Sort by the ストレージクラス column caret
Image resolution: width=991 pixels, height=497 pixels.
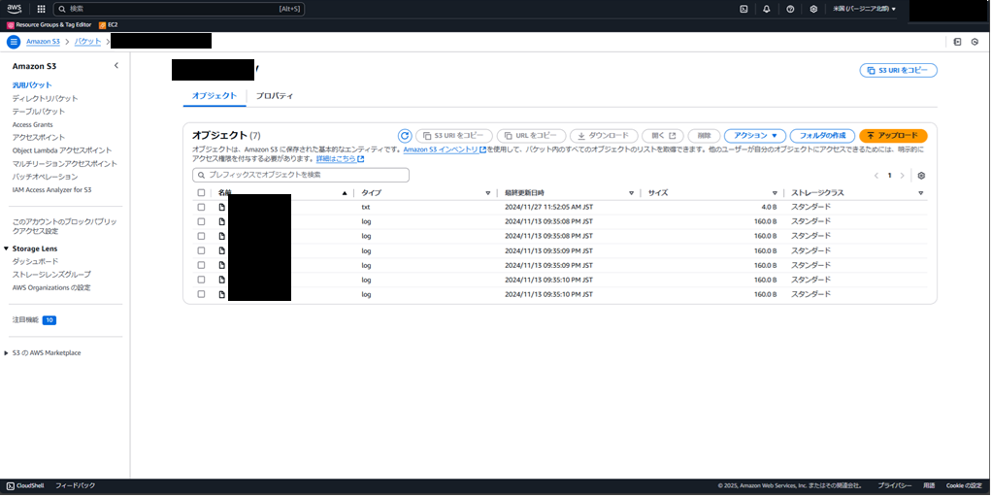coord(921,193)
